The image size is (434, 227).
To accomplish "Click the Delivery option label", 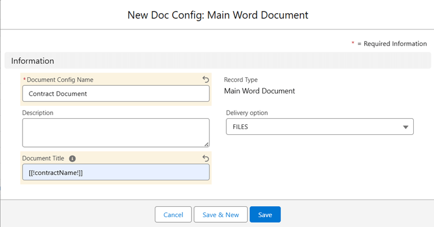I will (247, 113).
